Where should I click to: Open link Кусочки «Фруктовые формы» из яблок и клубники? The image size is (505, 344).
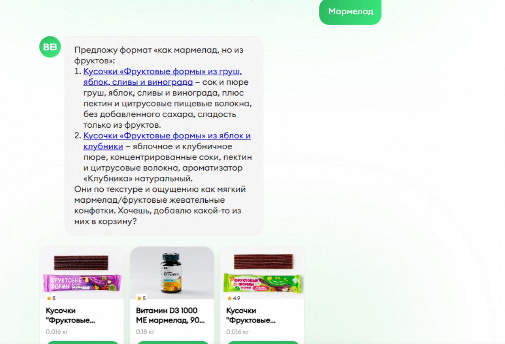(x=167, y=141)
